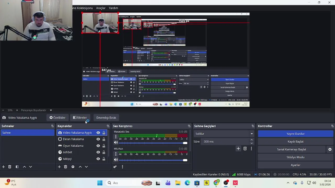
Task: Zoom out preview with minus icon
Action: pyautogui.click(x=3, y=110)
